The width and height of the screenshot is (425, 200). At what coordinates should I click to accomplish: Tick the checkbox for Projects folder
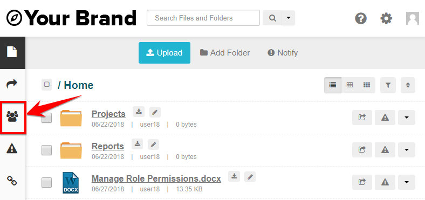pos(46,118)
